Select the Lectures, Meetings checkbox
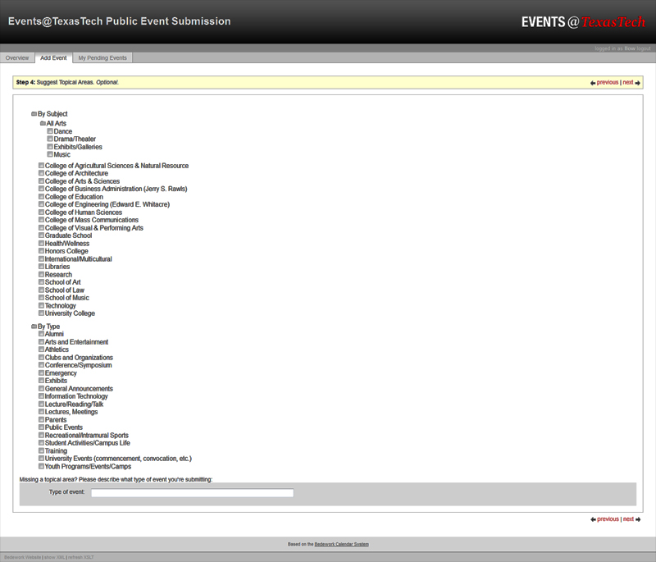This screenshot has width=656, height=562. point(42,411)
